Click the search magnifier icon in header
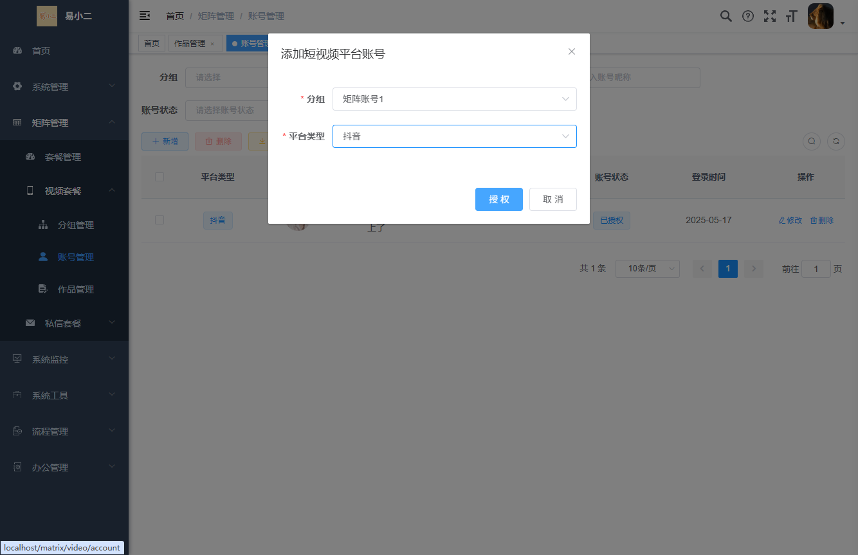Image resolution: width=858 pixels, height=555 pixels. [726, 16]
